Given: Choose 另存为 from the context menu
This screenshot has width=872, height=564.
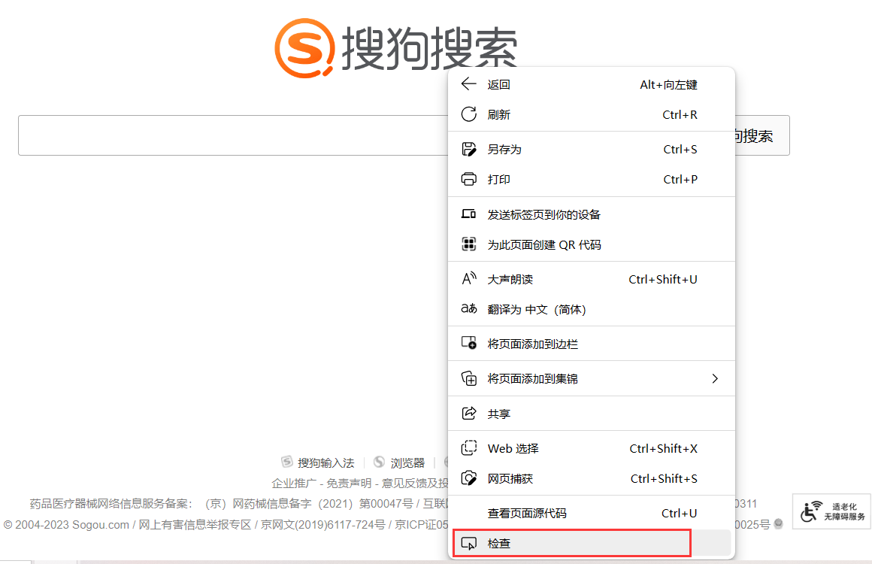Looking at the screenshot, I should [x=591, y=149].
